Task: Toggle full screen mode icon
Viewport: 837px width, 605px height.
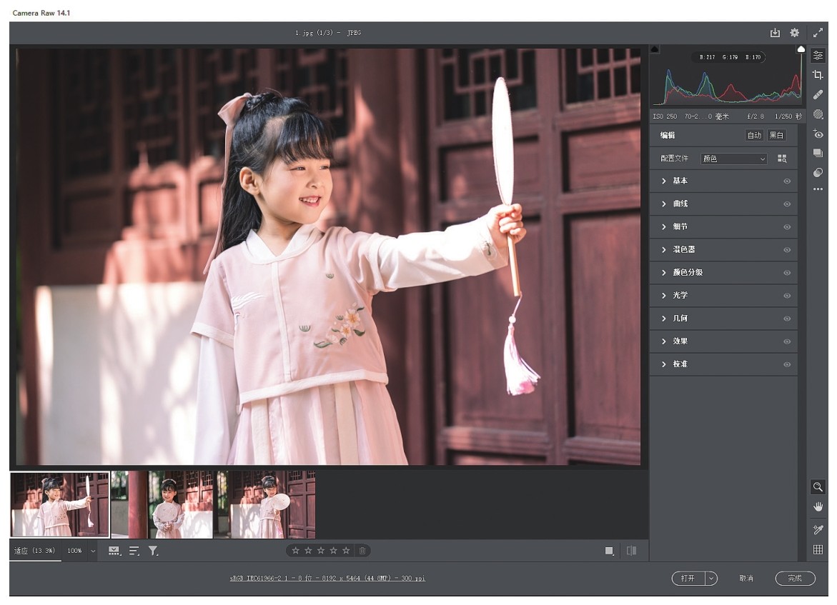Action: 818,33
